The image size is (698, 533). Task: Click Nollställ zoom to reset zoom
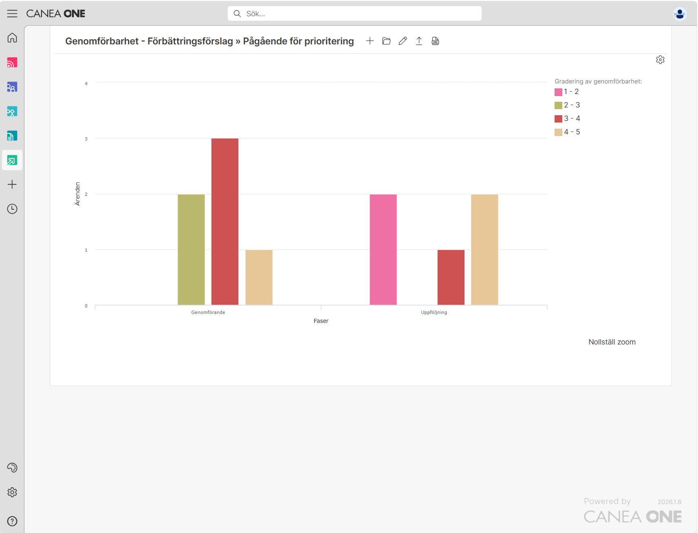[x=612, y=342]
